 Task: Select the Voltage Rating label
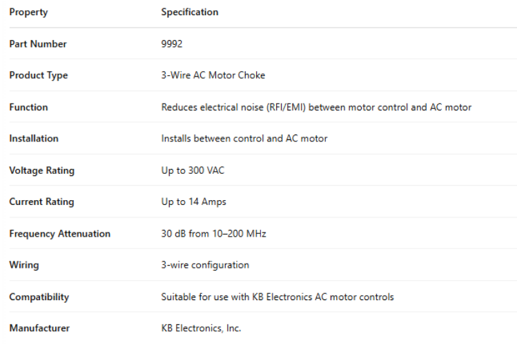(41, 170)
